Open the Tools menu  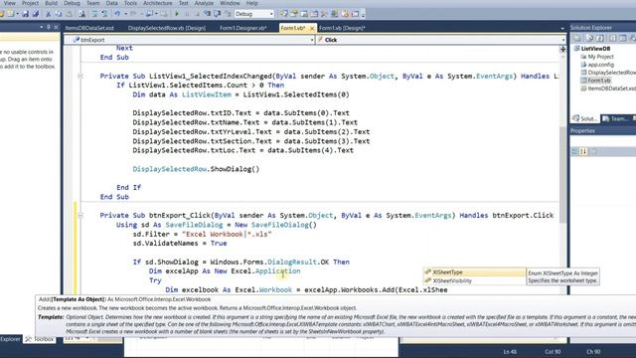pyautogui.click(x=130, y=3)
